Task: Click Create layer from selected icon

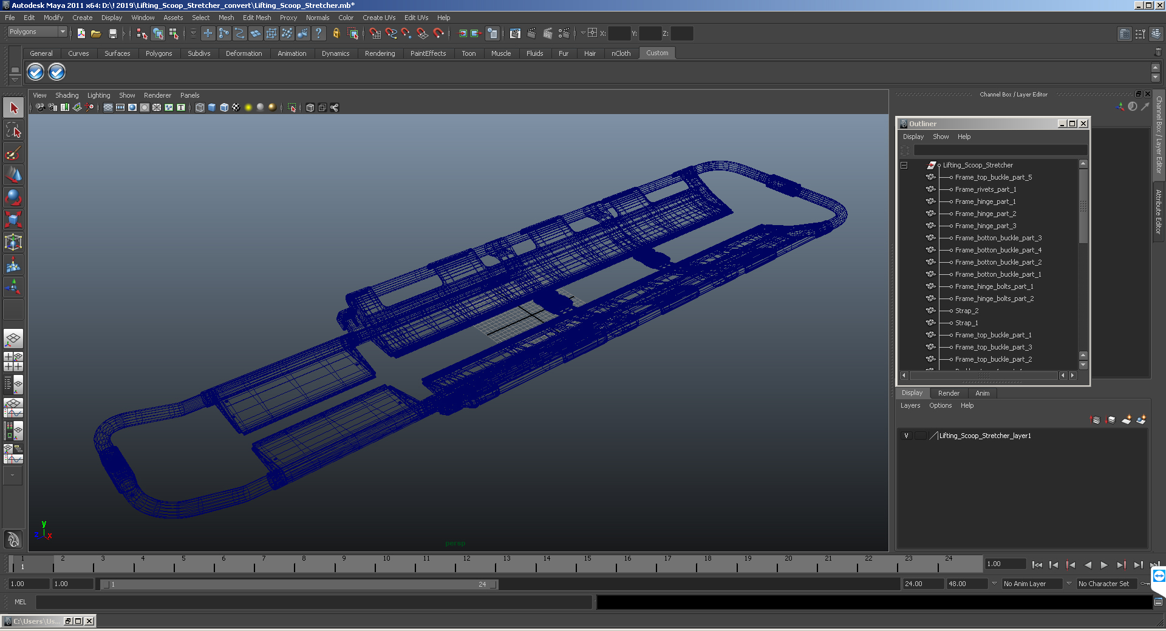Action: click(x=1141, y=419)
